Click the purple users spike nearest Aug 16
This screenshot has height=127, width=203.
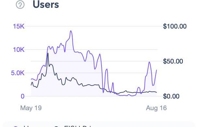coord(149,62)
